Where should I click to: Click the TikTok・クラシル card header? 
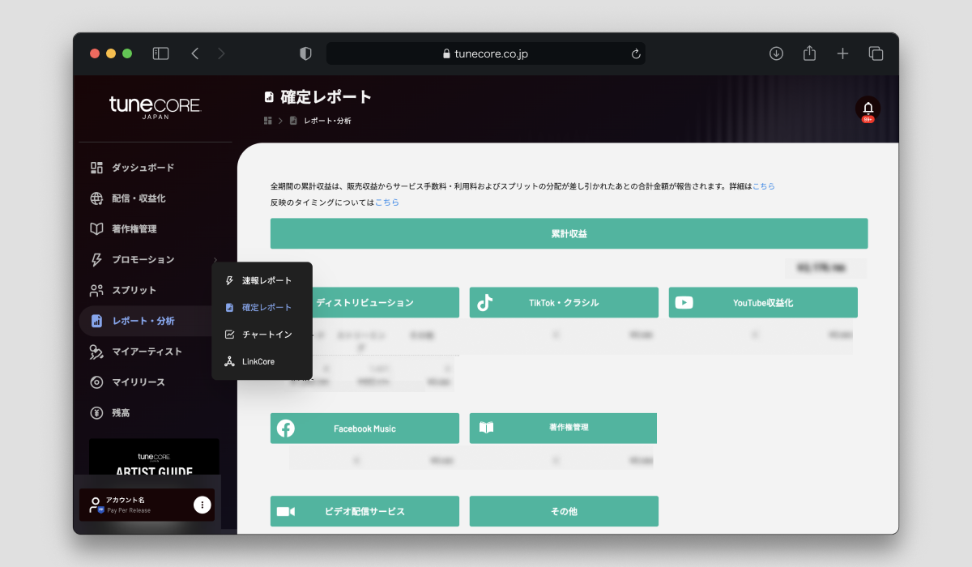pos(564,302)
